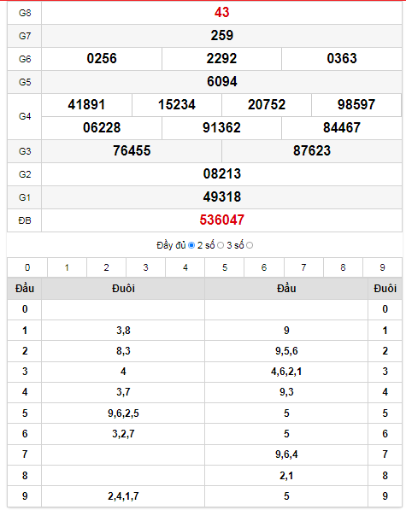406x510 pixels.
Task: Filter results by digit 4
Action: coord(185,267)
